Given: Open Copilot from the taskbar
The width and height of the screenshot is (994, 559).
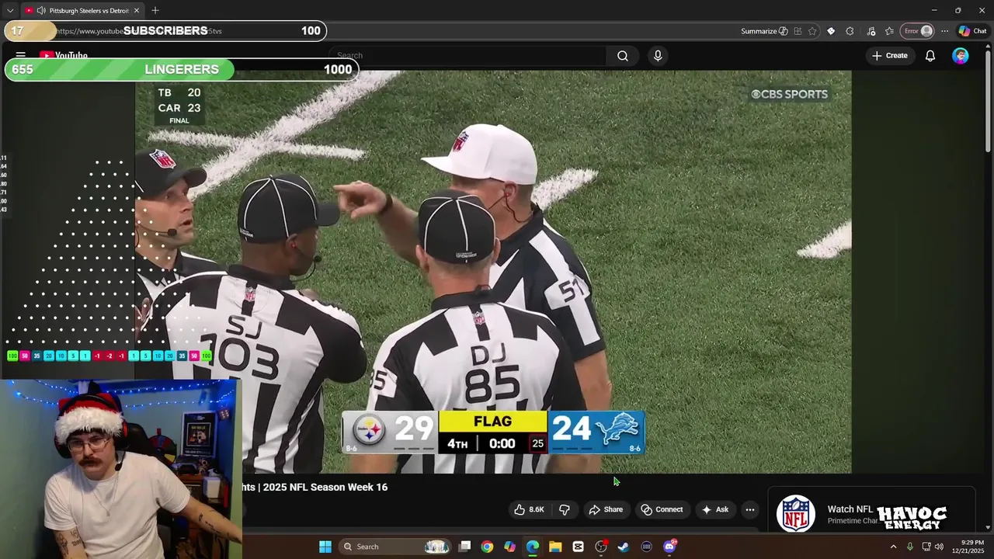Looking at the screenshot, I should [509, 547].
